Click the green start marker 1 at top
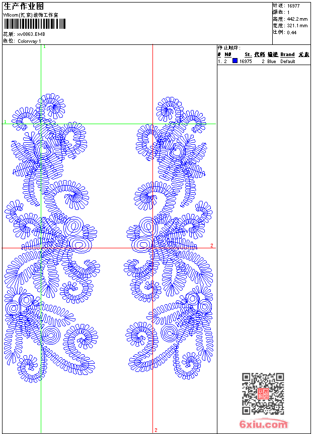Image resolution: width=312 pixels, height=434 pixels. [x=44, y=47]
